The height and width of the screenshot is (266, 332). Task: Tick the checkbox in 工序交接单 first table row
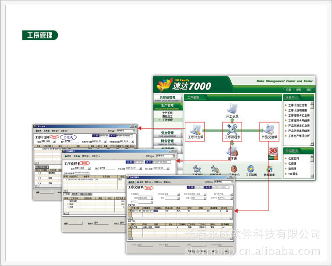pos(227,211)
